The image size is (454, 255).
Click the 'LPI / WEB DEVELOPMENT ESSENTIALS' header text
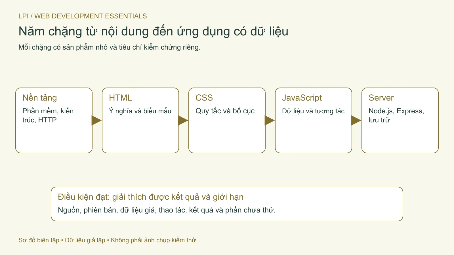(x=83, y=16)
